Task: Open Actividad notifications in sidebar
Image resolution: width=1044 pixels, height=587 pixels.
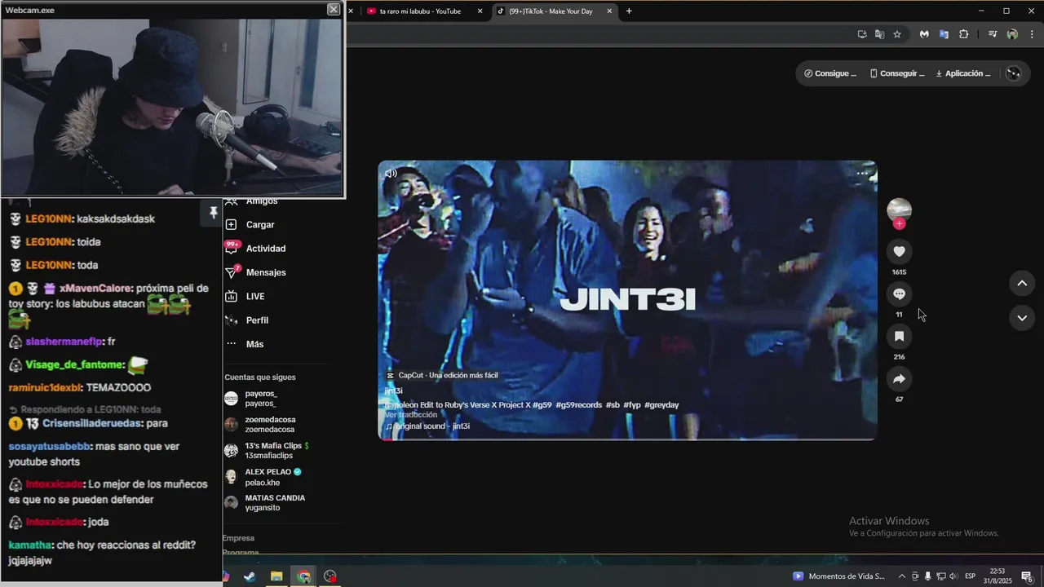Action: (254, 249)
